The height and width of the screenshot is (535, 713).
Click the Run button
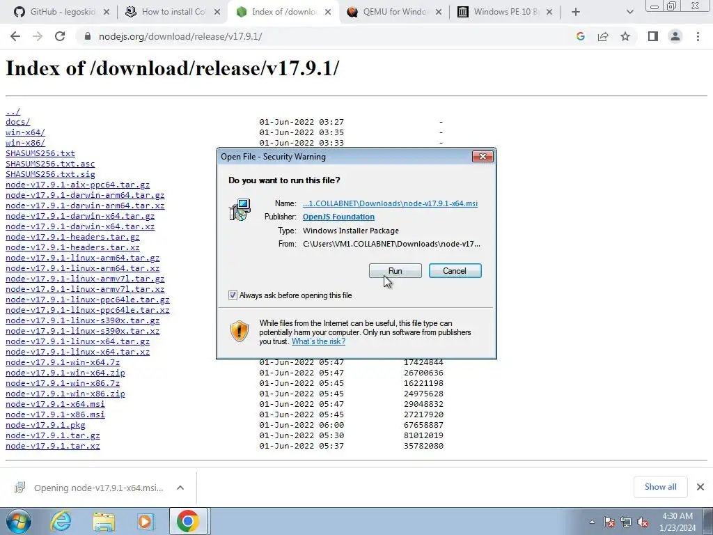point(395,271)
